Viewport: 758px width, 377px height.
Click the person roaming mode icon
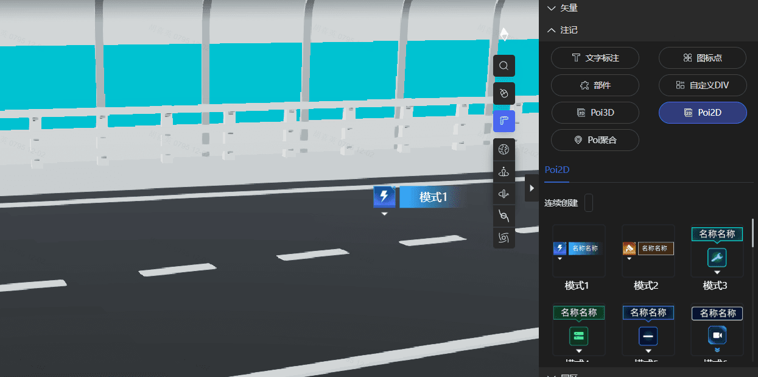504,172
